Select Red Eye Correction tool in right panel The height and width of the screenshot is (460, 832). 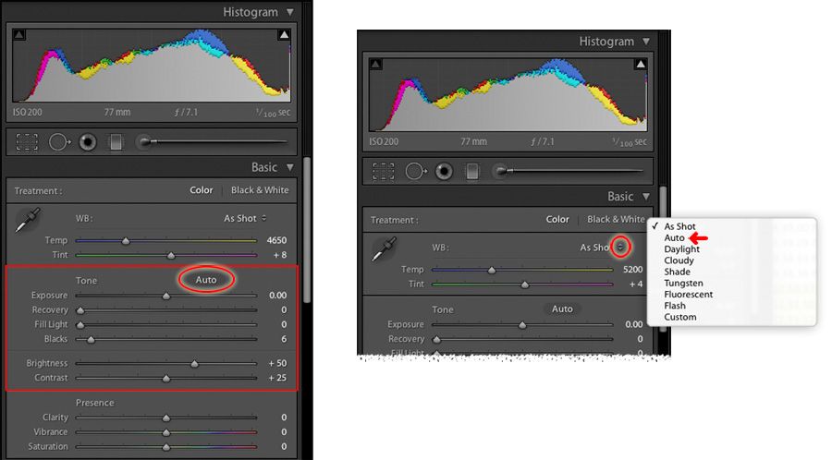click(x=444, y=171)
